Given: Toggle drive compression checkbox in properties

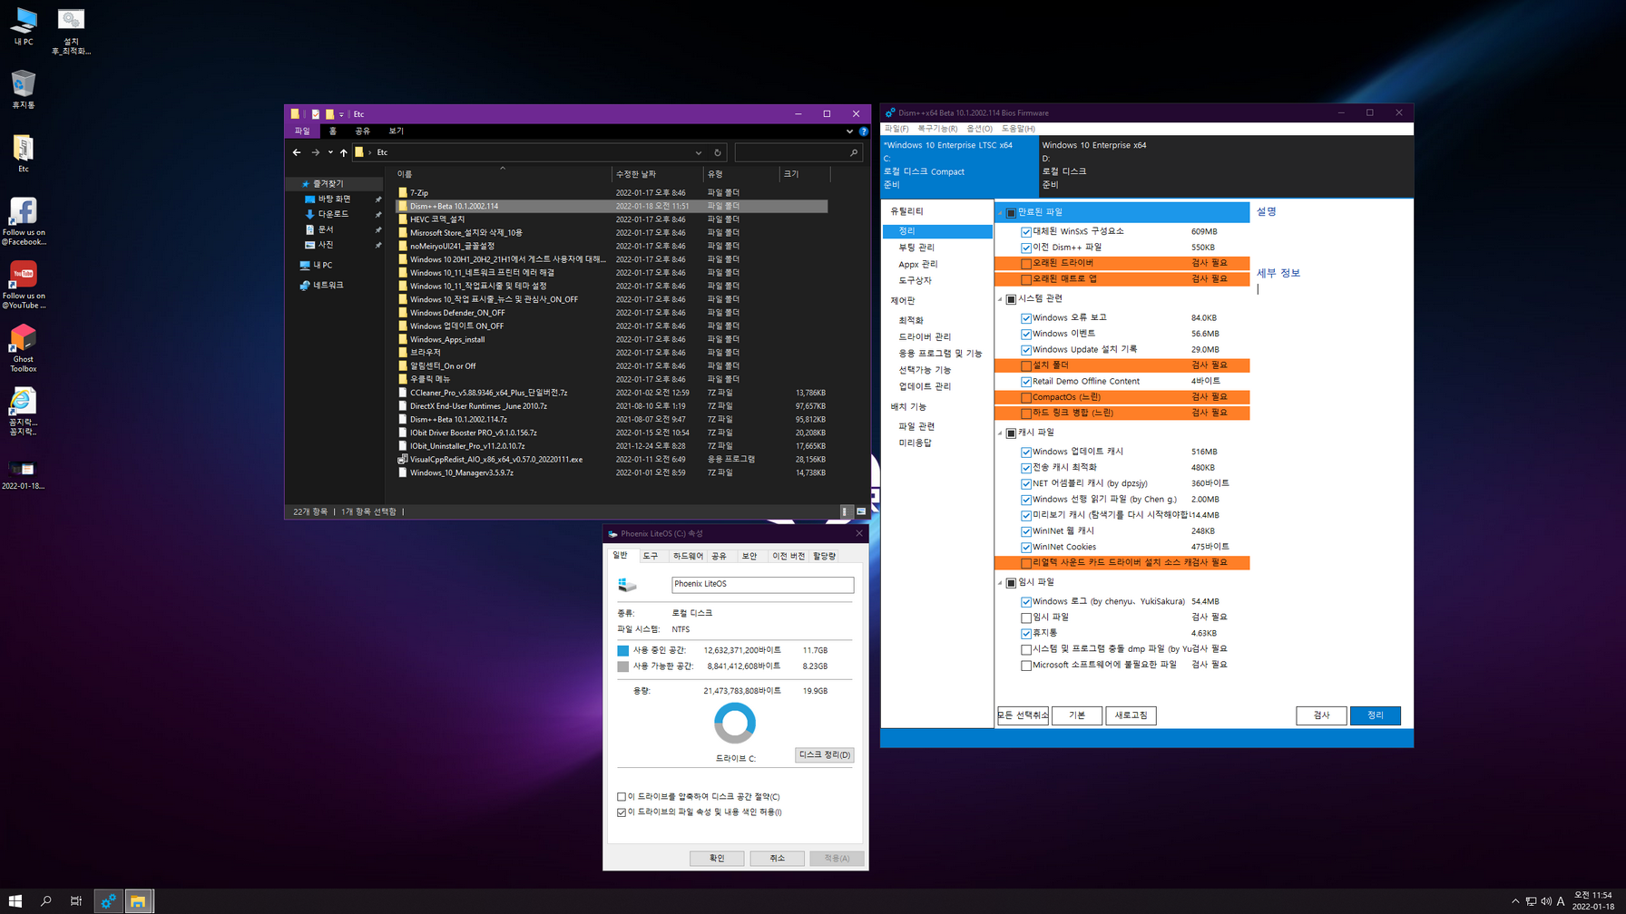Looking at the screenshot, I should (x=622, y=797).
